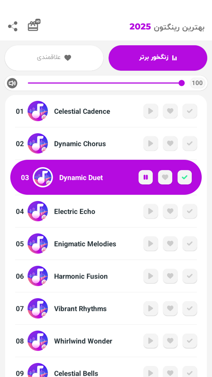Tick the checkmark for Vibrant Rhythms
The image size is (212, 377).
[x=190, y=309]
